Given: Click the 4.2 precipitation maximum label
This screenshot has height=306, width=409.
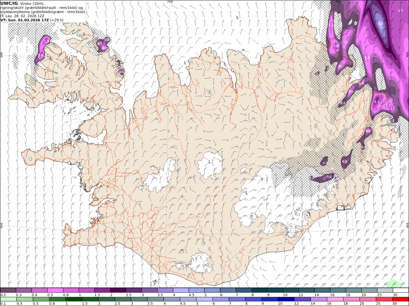Looking at the screenshot, I should 381,24.
